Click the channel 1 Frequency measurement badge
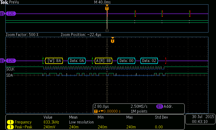 point(10,122)
